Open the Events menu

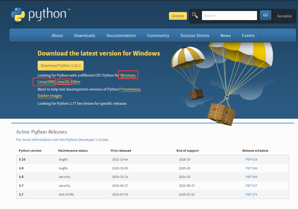coord(248,35)
